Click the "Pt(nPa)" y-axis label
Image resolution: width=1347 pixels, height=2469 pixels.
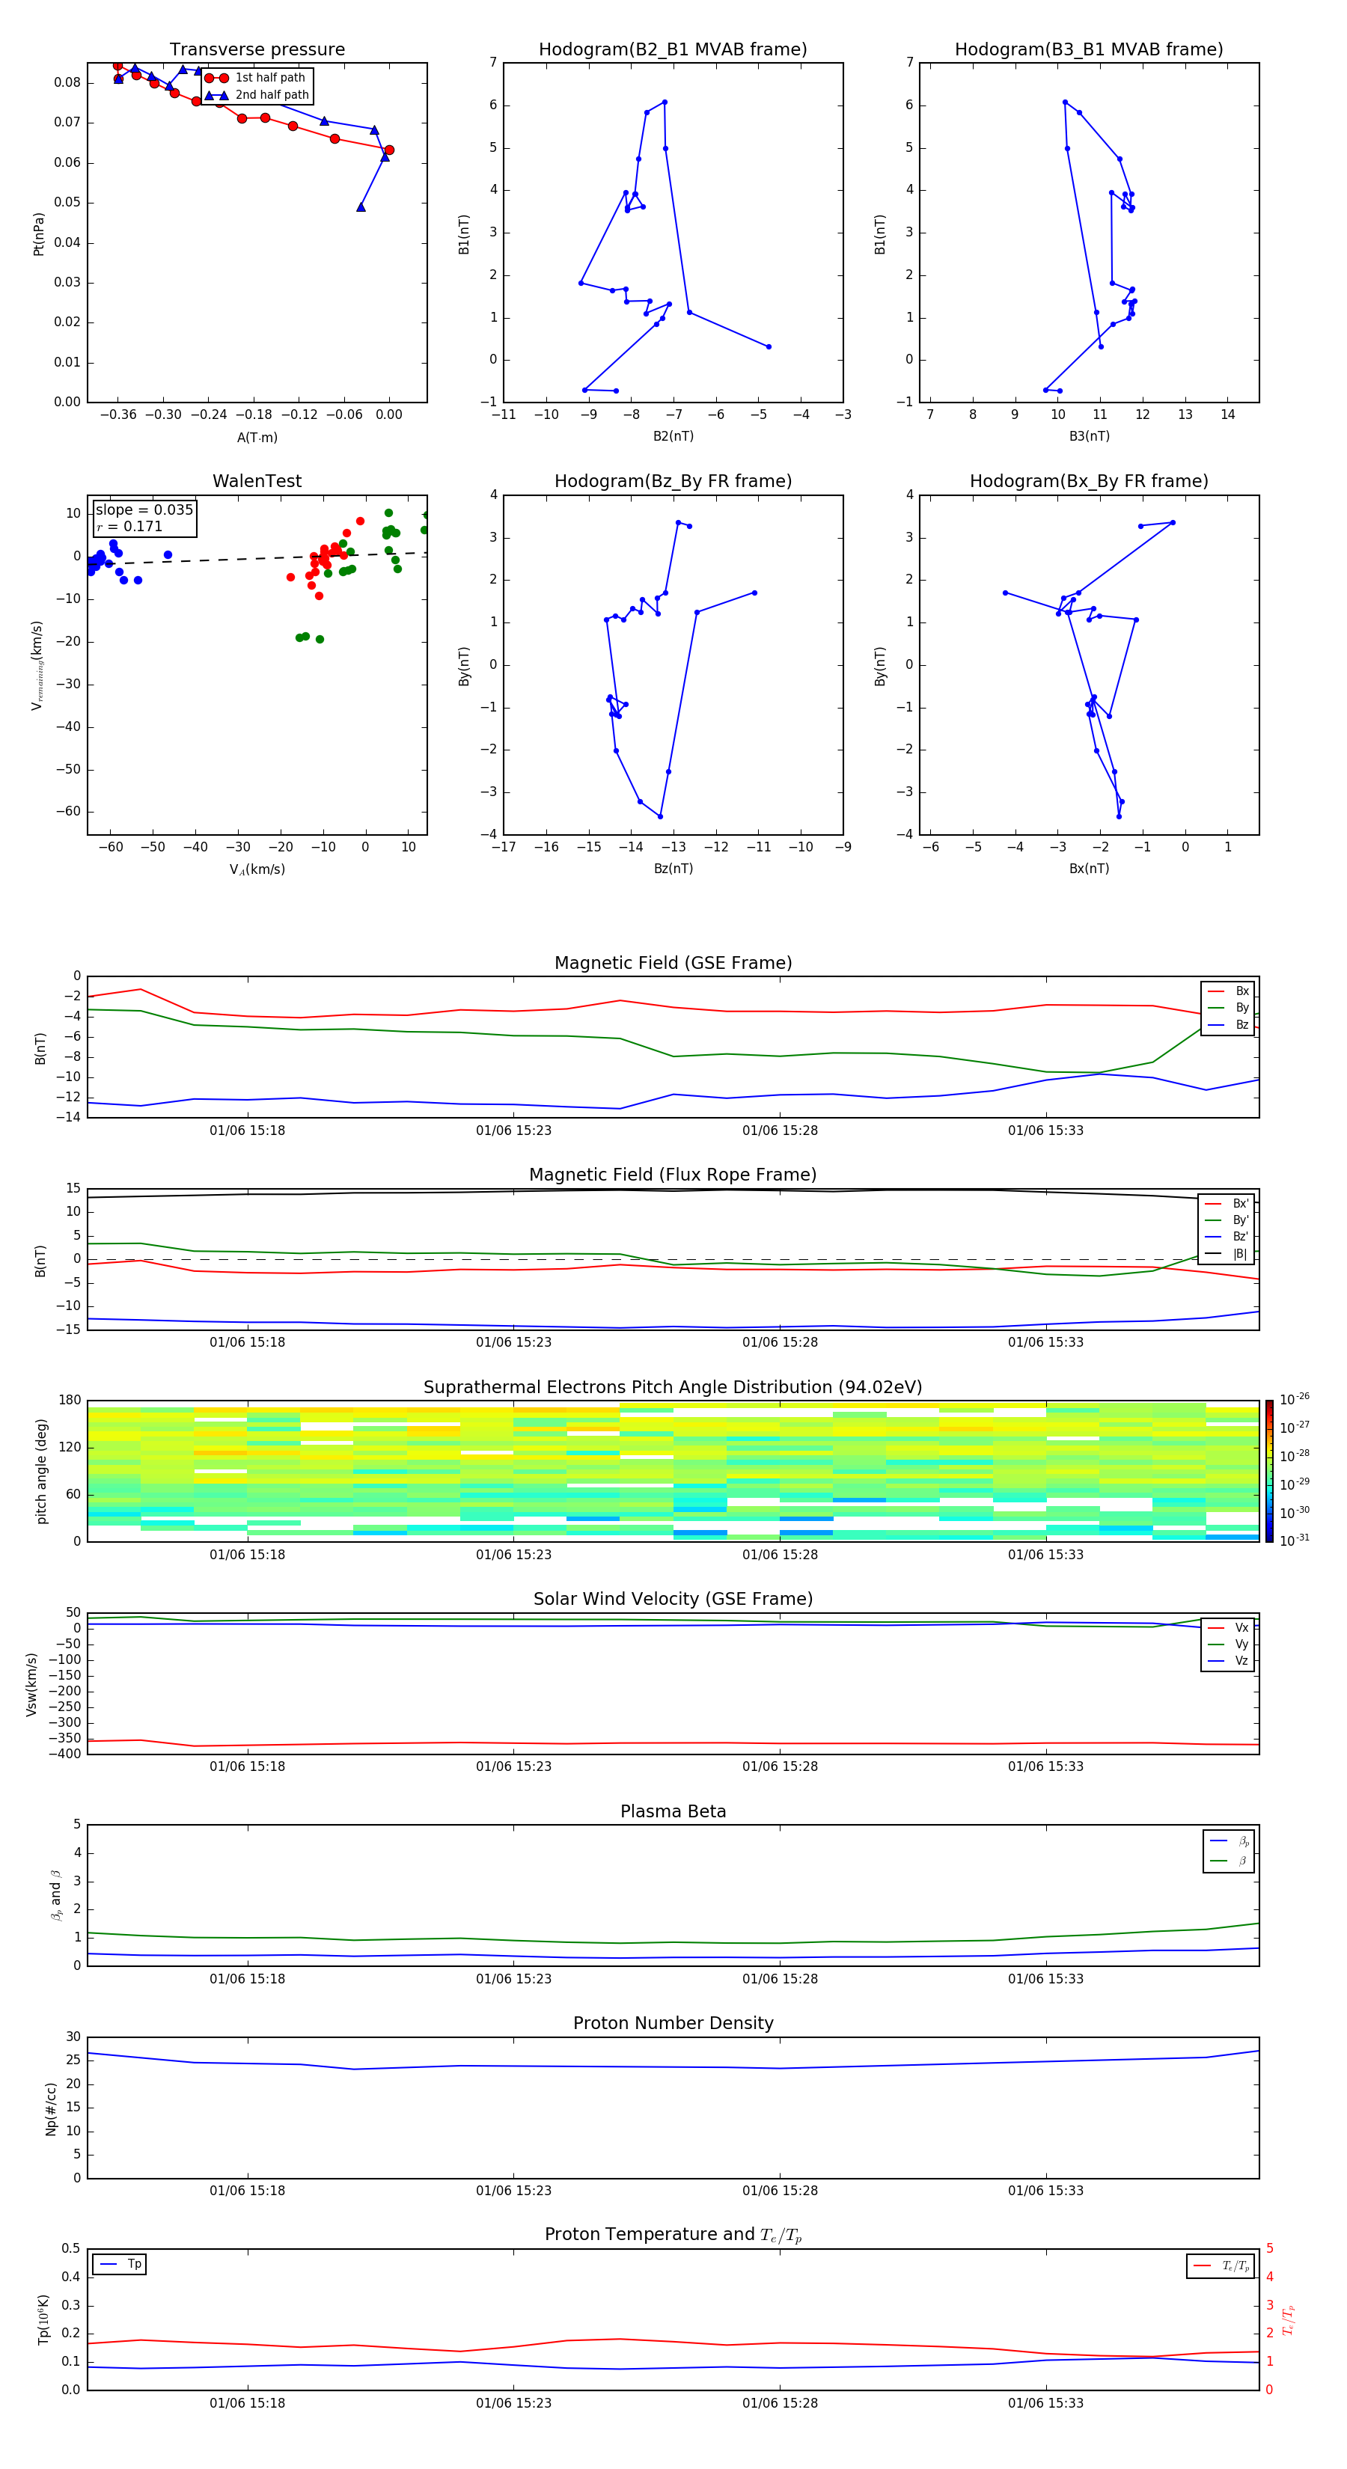point(38,233)
